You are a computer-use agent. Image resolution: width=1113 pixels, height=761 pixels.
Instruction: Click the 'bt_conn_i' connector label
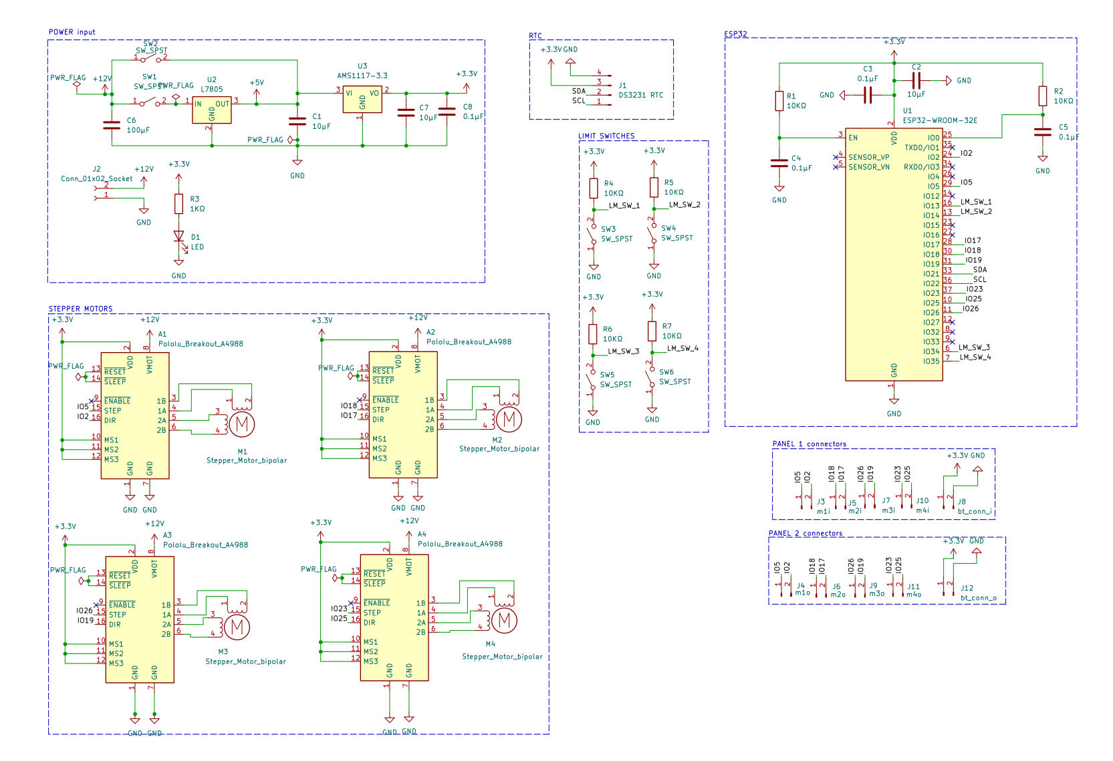pos(975,511)
